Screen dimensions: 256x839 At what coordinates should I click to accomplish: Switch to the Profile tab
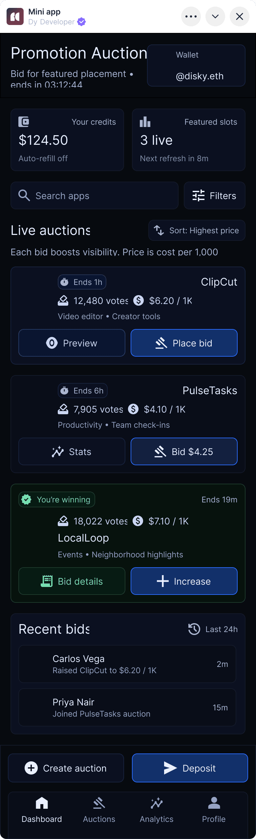[x=214, y=809]
